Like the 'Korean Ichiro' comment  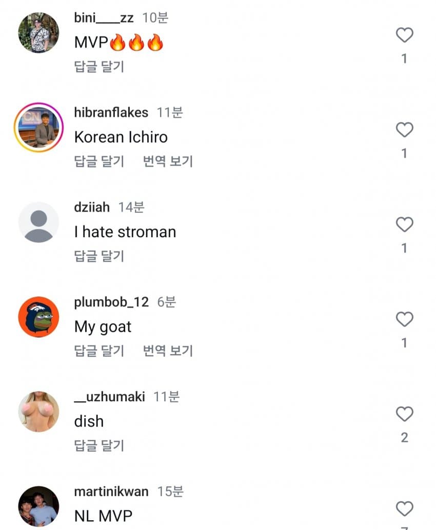pos(404,130)
